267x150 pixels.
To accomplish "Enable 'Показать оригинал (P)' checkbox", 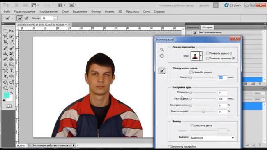I will 207,58.
